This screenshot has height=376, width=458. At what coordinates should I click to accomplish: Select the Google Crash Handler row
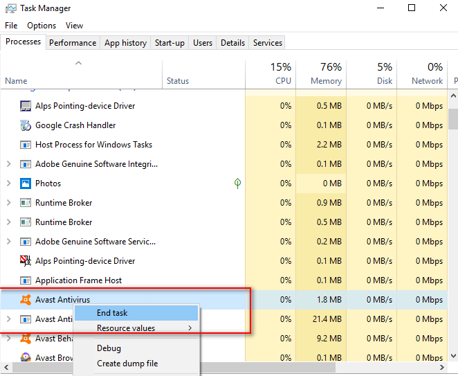pyautogui.click(x=223, y=125)
